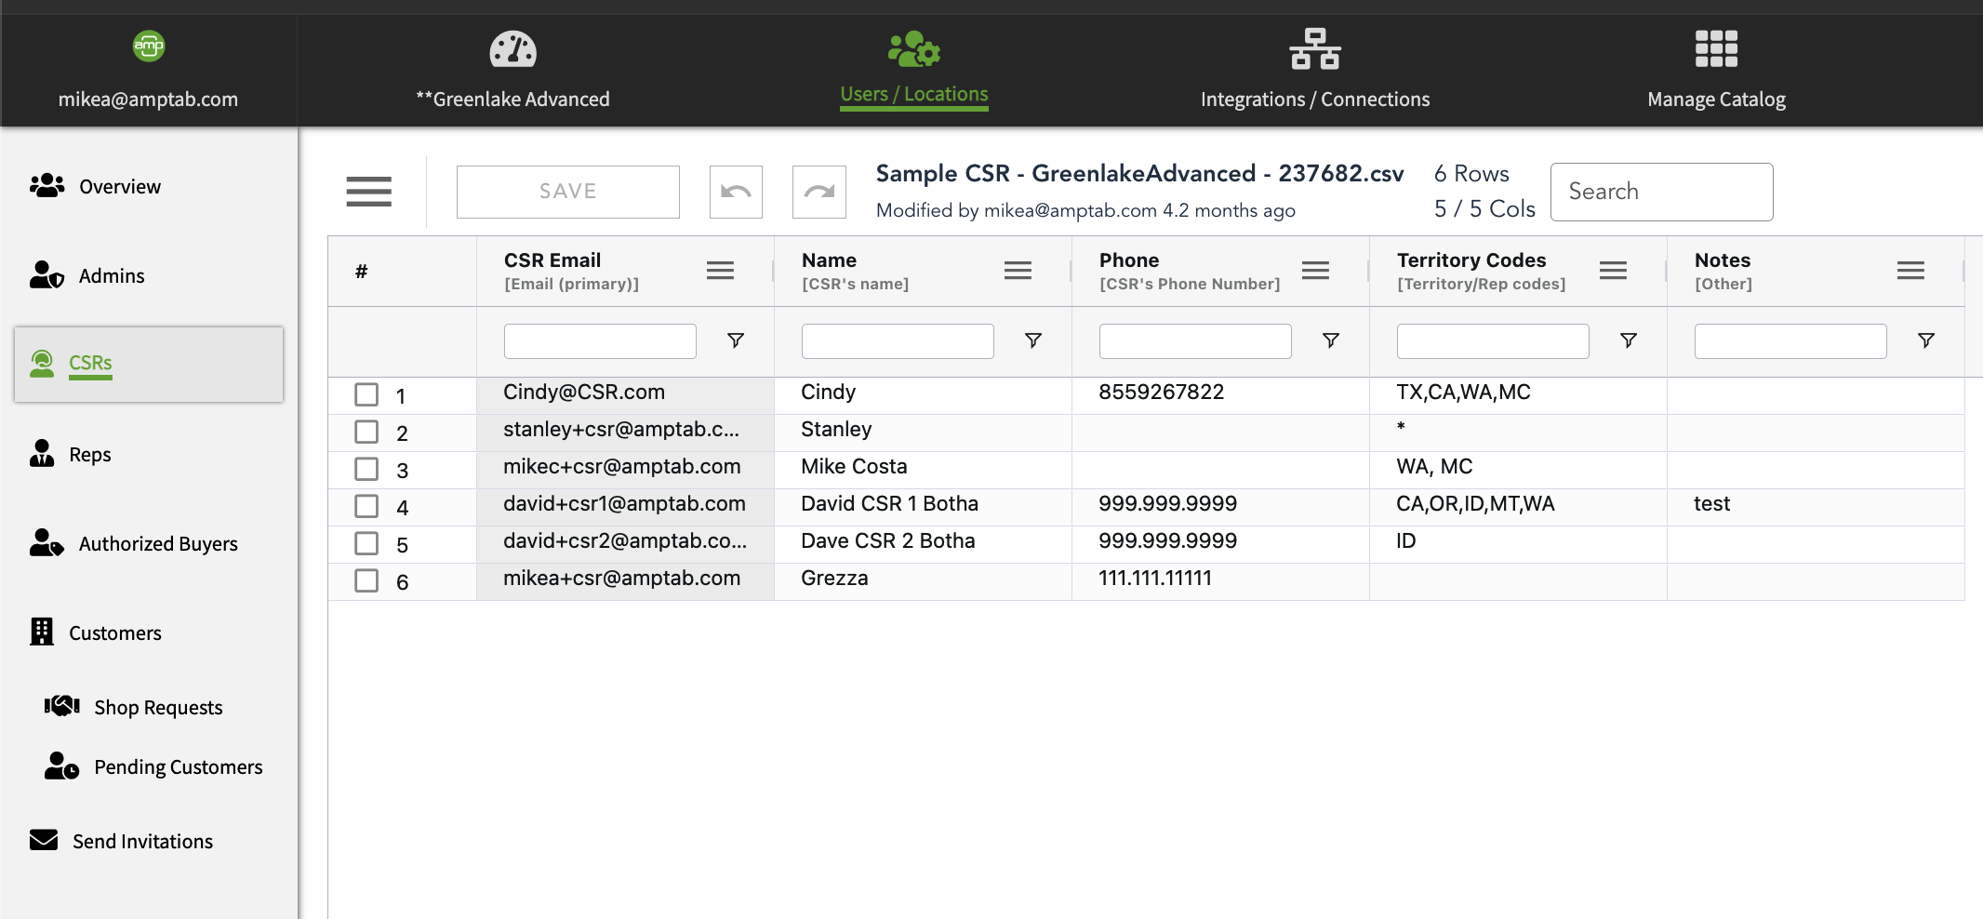The width and height of the screenshot is (1983, 919).
Task: Open the Shop Requests link
Action: pos(158,707)
